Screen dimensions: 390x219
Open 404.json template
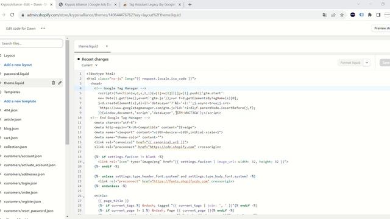11,110
